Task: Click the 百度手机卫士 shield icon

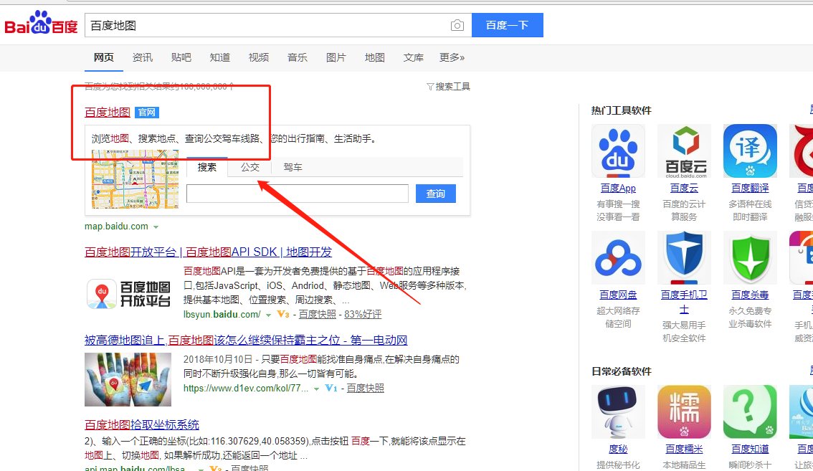Action: (684, 257)
